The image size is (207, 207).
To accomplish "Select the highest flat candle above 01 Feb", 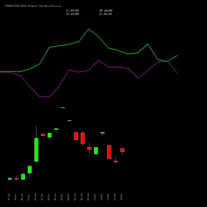I will coord(63,108).
